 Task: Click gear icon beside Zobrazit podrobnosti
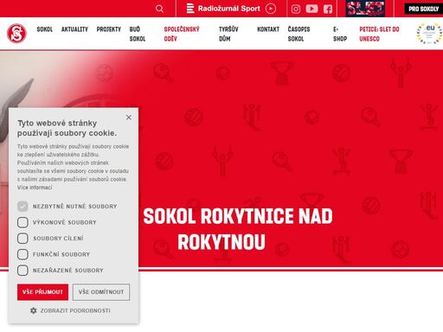click(x=34, y=310)
